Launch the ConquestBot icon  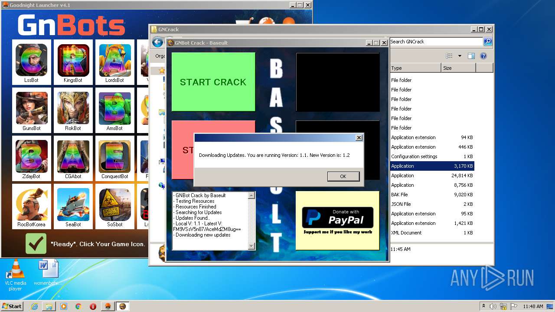[x=114, y=158]
